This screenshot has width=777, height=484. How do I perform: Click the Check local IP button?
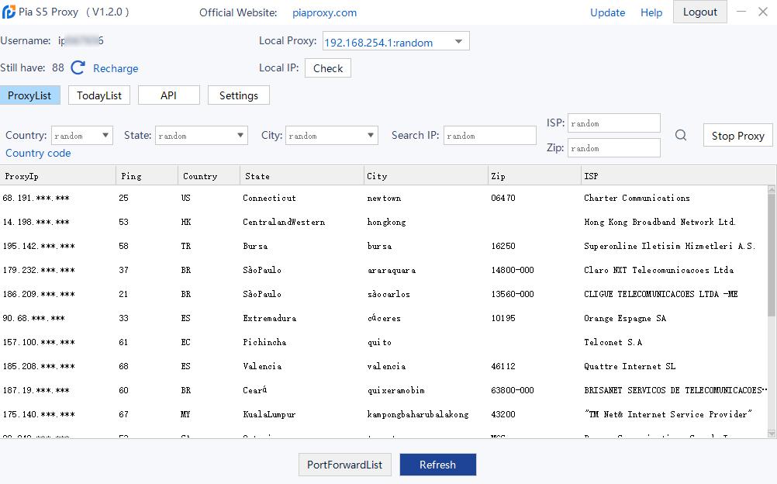coord(327,68)
